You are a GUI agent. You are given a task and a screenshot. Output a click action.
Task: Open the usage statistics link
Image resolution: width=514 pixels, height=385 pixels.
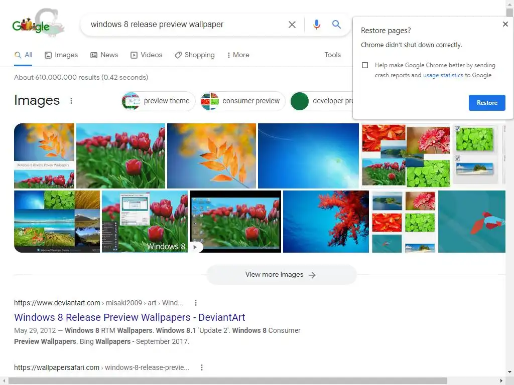point(443,75)
